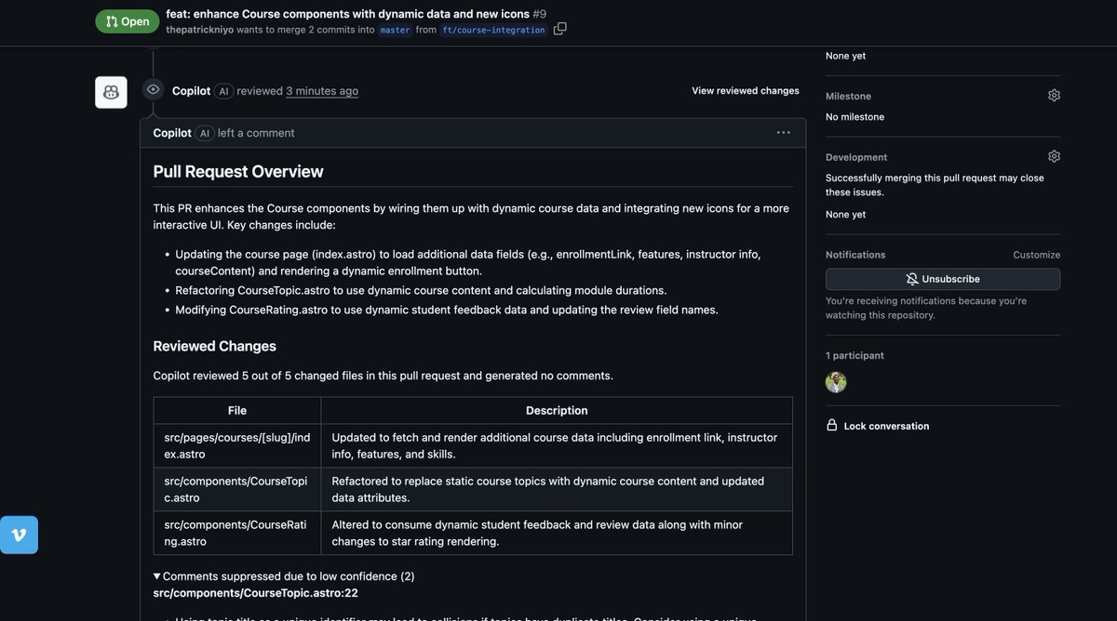Click the pull request title text
Viewport: 1117px width, 621px height.
347,14
